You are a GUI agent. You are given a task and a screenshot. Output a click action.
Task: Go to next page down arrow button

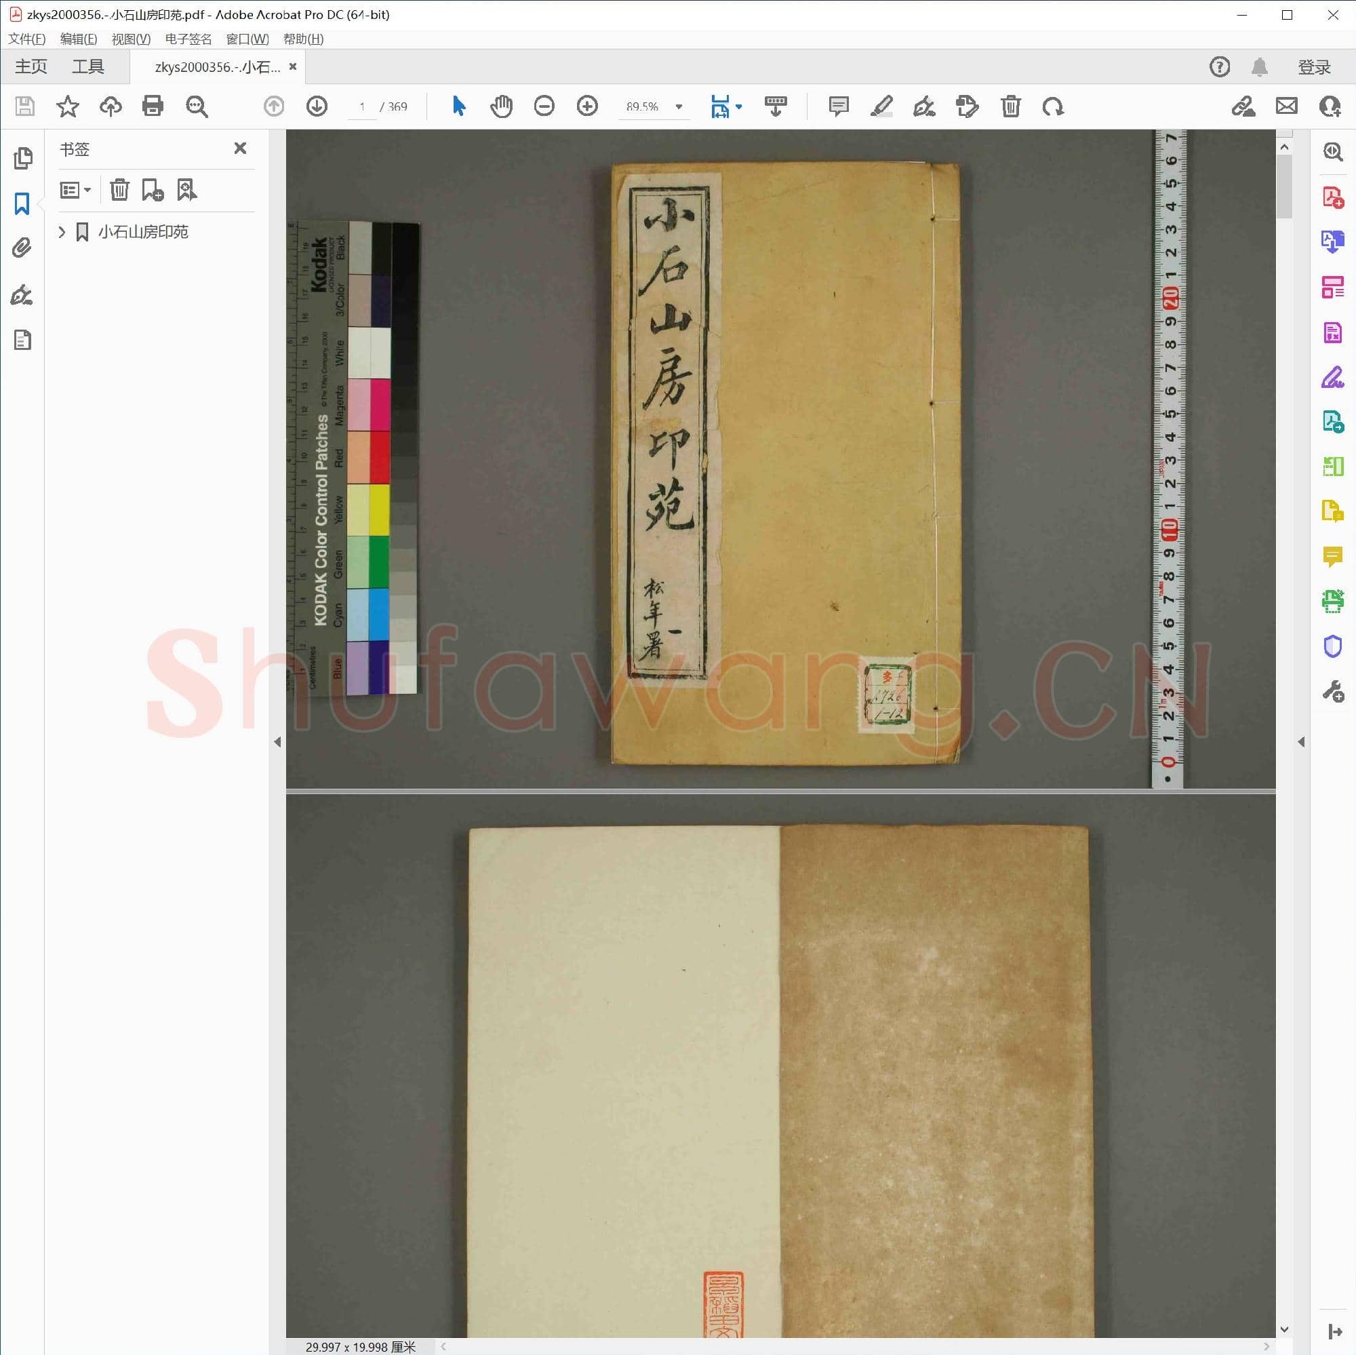tap(317, 106)
